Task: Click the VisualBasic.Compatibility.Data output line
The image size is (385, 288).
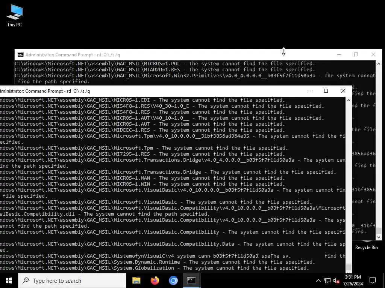Action: pos(173,247)
